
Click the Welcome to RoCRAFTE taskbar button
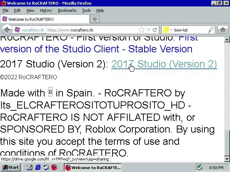[93, 167]
